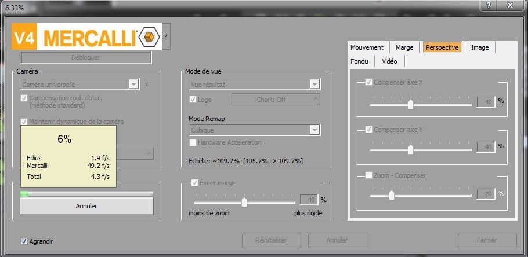Click the Mercalli V4 logo cube icon
Screen dimensions: 528x257
click(x=150, y=36)
